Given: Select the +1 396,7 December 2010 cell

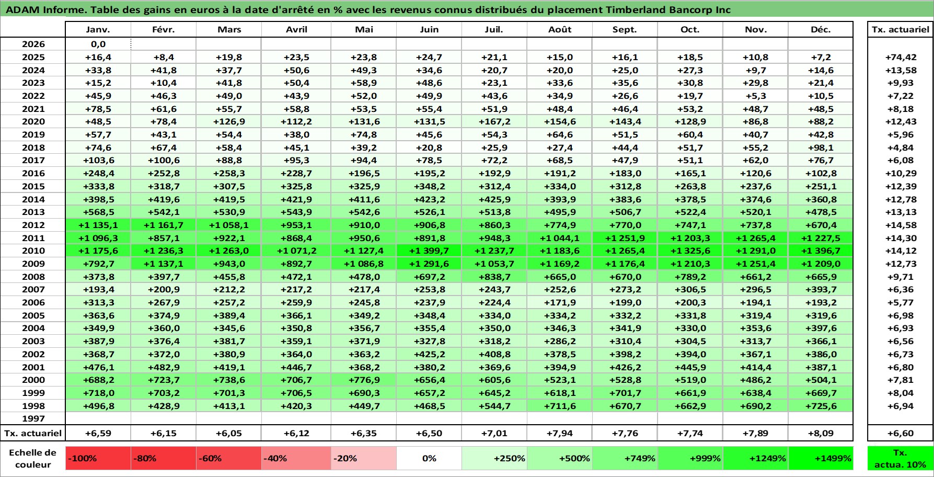Looking at the screenshot, I should tap(821, 251).
